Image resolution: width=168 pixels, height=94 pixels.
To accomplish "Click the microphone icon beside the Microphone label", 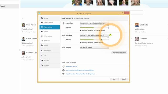I will (x=64, y=23).
